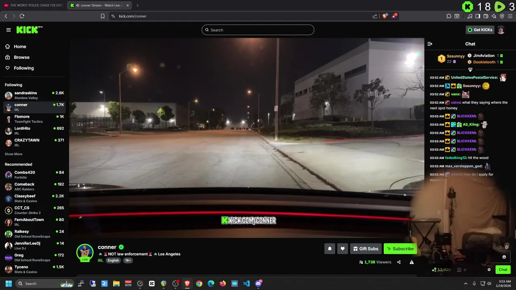Viewport: 516px width, 290px height.
Task: Select the conner Stream browser tab
Action: pos(99,5)
